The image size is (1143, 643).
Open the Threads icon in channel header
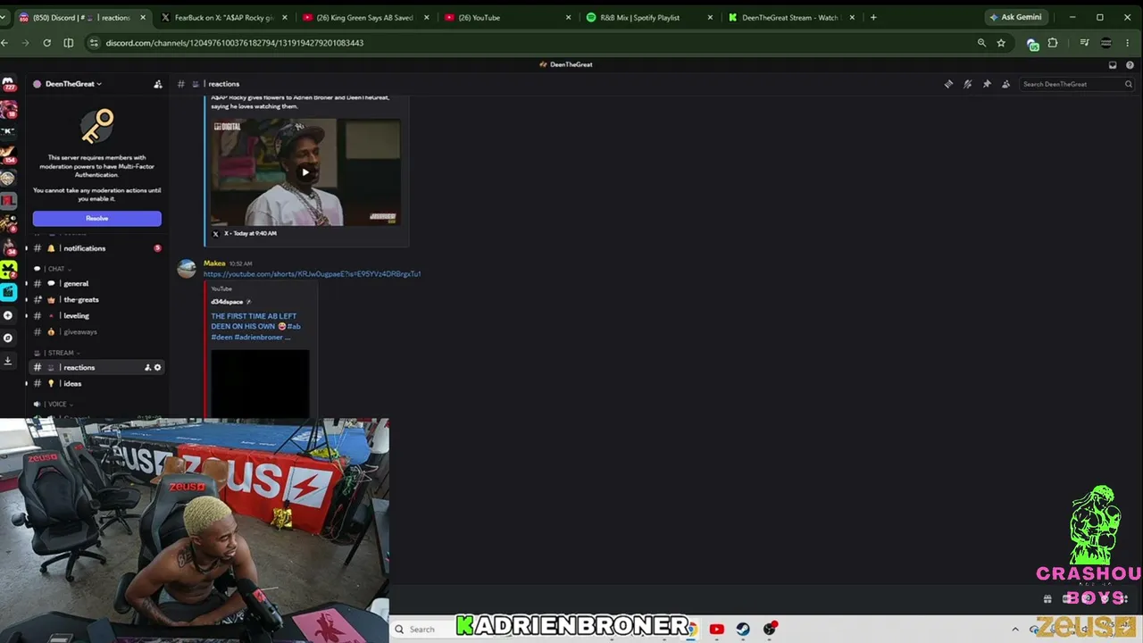[948, 84]
